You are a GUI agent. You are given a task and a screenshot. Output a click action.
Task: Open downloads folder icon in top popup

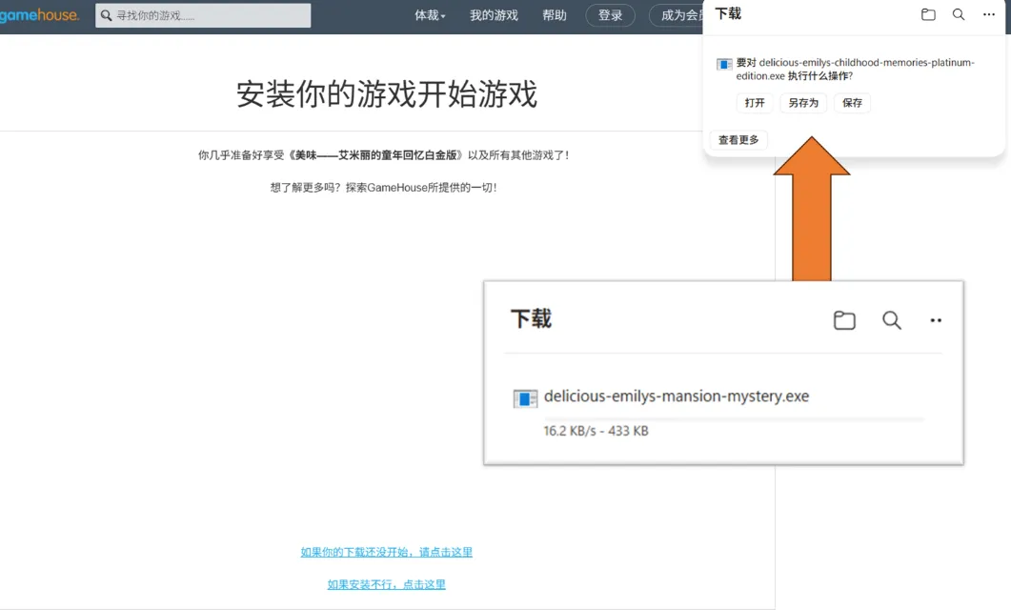[x=928, y=14]
